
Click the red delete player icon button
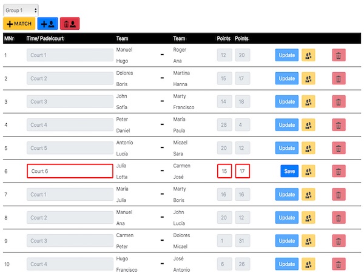click(70, 24)
